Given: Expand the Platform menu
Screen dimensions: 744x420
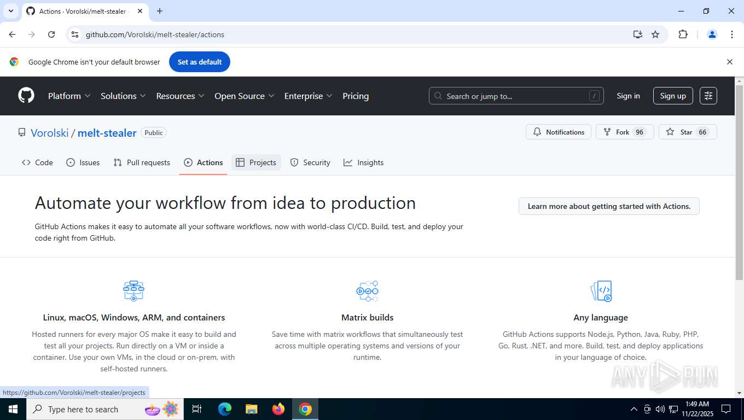Looking at the screenshot, I should 69,96.
